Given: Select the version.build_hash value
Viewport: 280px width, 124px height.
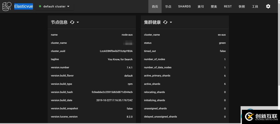Looking at the screenshot, I should click(112, 92).
